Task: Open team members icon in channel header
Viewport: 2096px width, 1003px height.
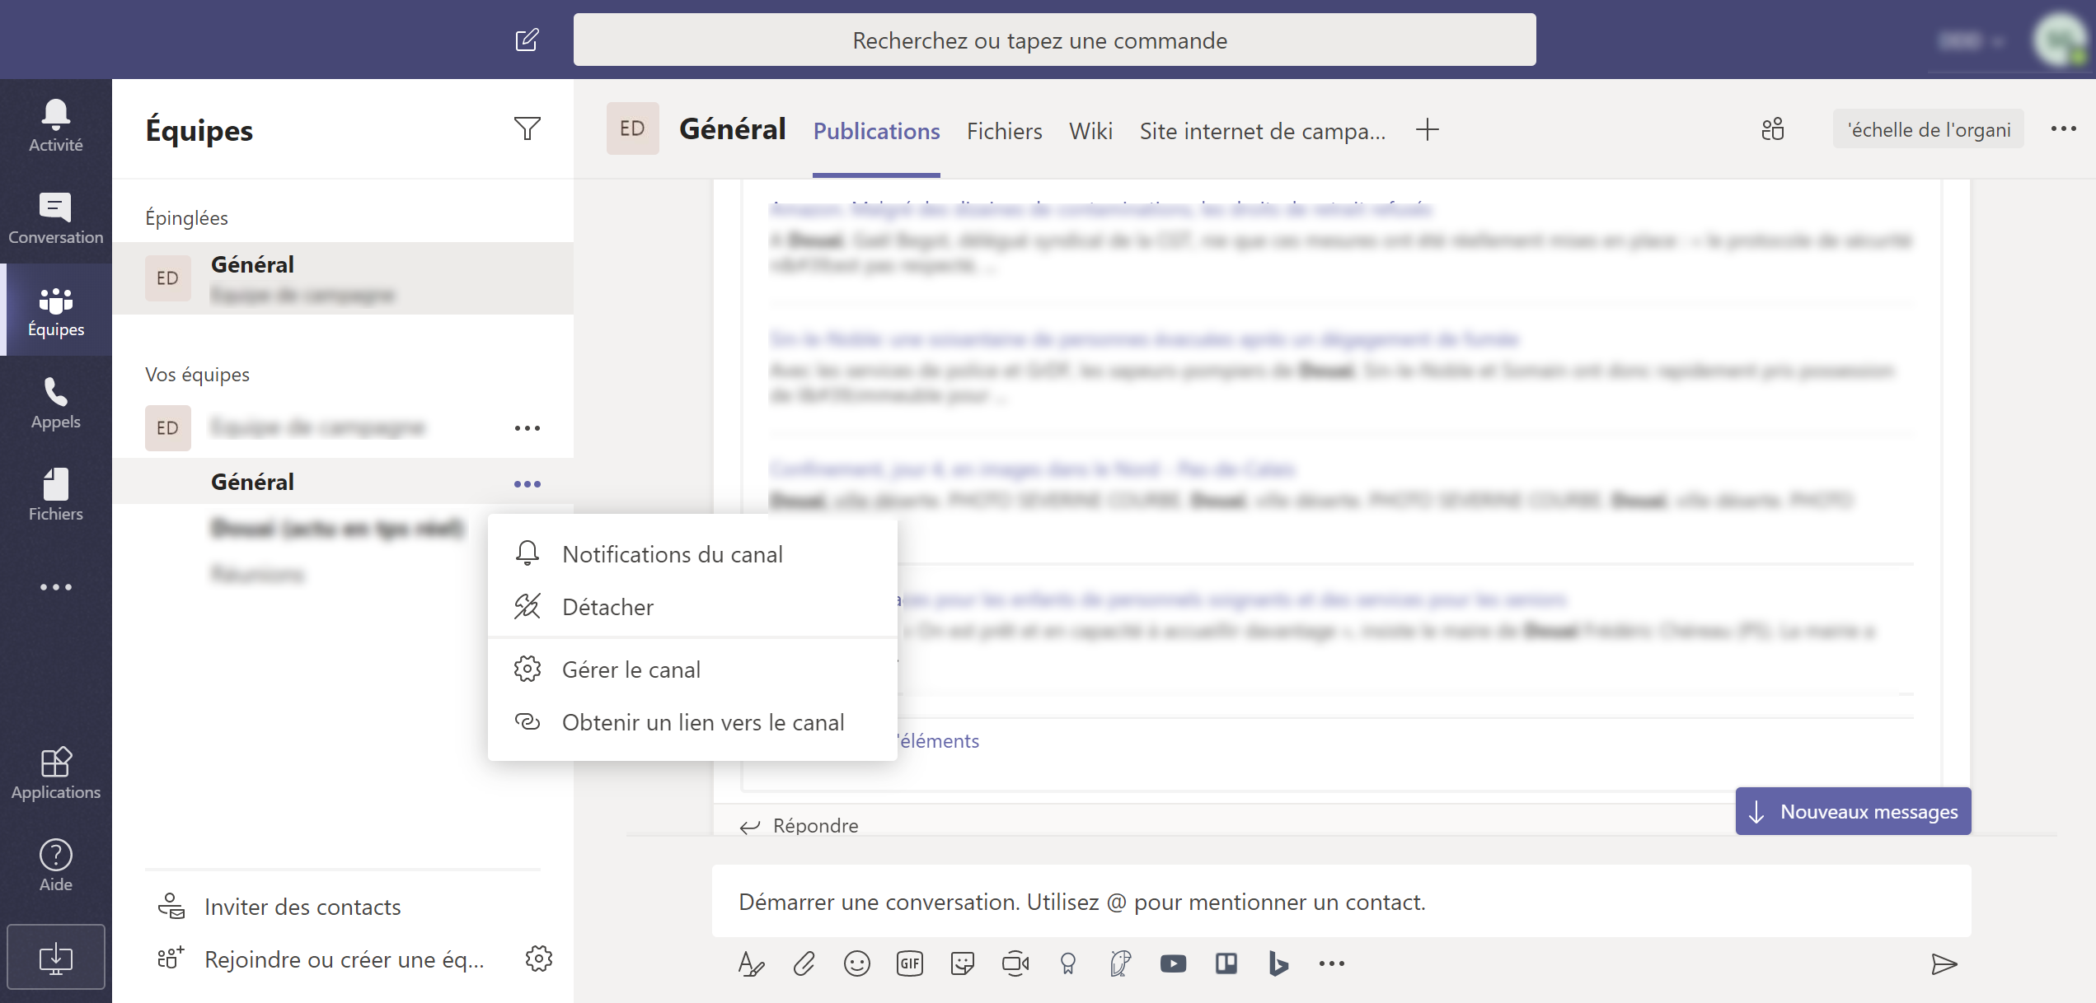Action: (x=1773, y=129)
